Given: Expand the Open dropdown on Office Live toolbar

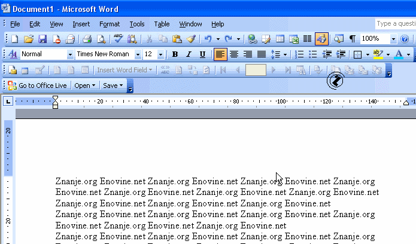Looking at the screenshot, I should [x=84, y=86].
